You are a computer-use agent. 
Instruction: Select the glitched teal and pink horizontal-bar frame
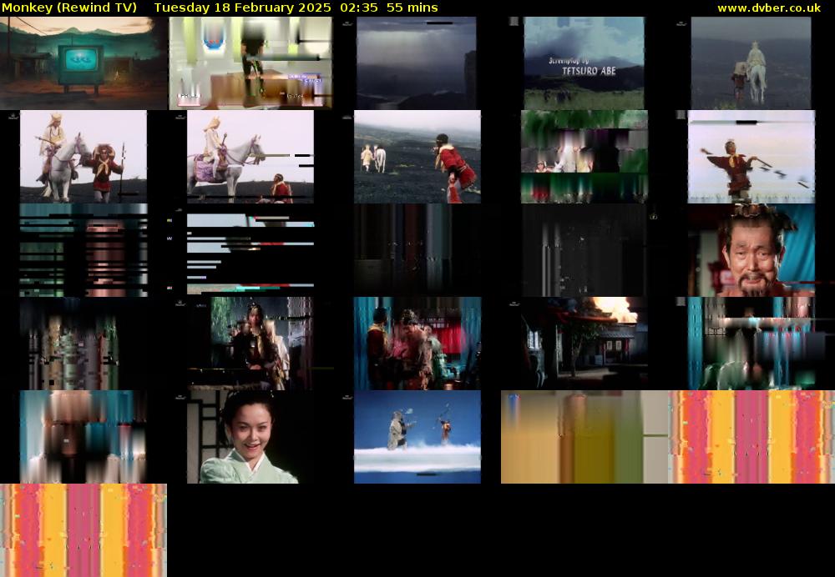[x=83, y=250]
